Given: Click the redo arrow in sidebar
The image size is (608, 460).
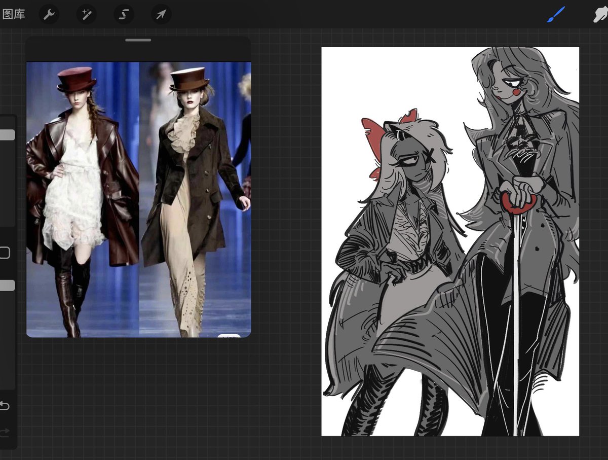Looking at the screenshot, I should (x=5, y=432).
